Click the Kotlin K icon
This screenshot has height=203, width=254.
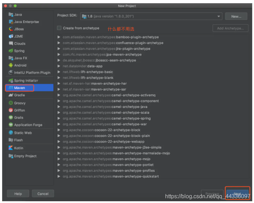point(11,148)
